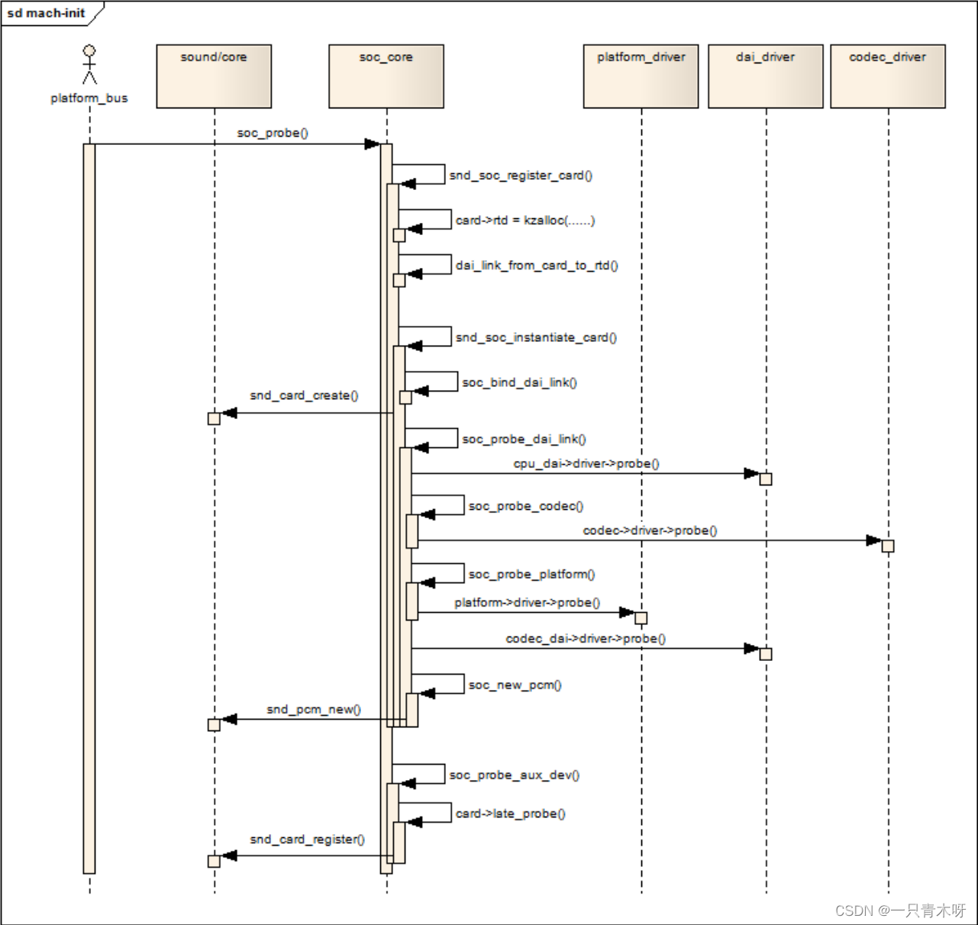Select the sound/core lifeline box
This screenshot has height=925, width=978.
coord(214,76)
